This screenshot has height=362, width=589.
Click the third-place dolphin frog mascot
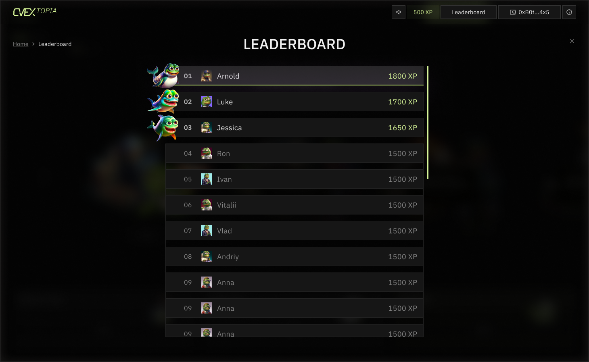coord(163,127)
